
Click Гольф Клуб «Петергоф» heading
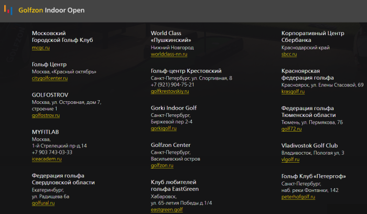click(314, 176)
